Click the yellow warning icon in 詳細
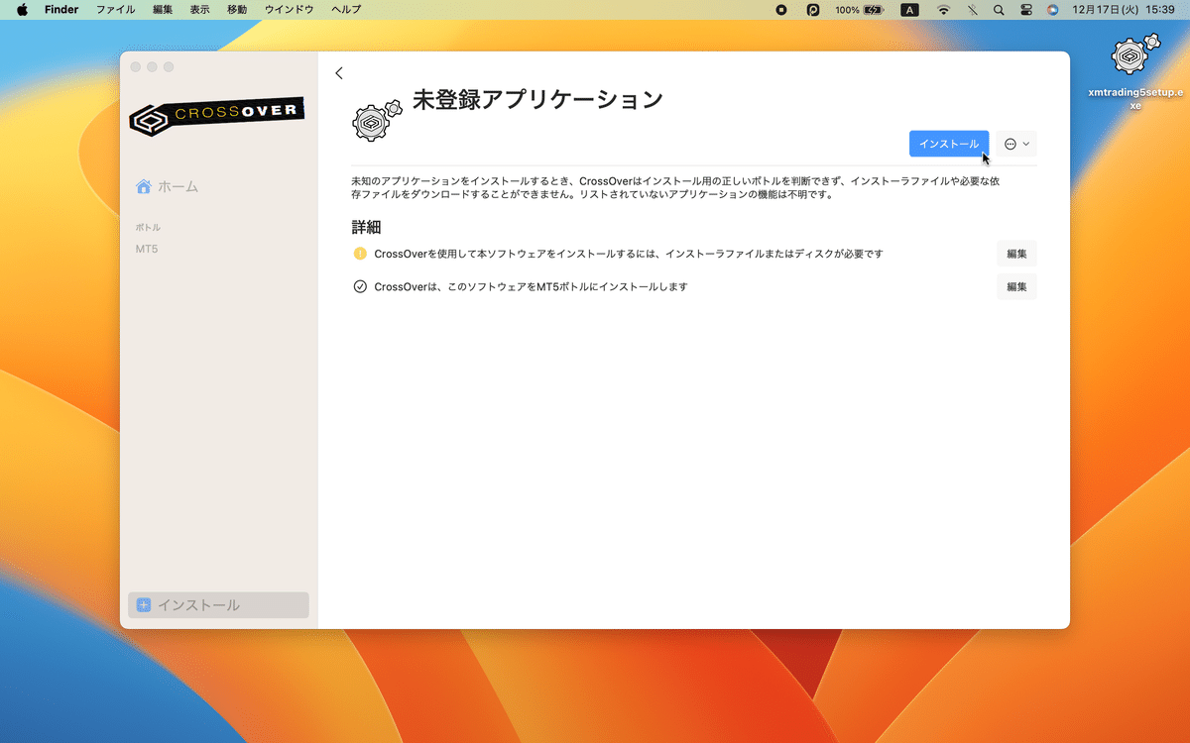1190x743 pixels. pyautogui.click(x=360, y=254)
